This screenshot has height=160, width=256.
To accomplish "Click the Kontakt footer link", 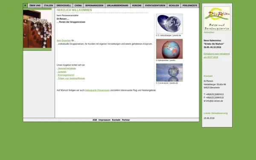I will pyautogui.click(x=116, y=120).
